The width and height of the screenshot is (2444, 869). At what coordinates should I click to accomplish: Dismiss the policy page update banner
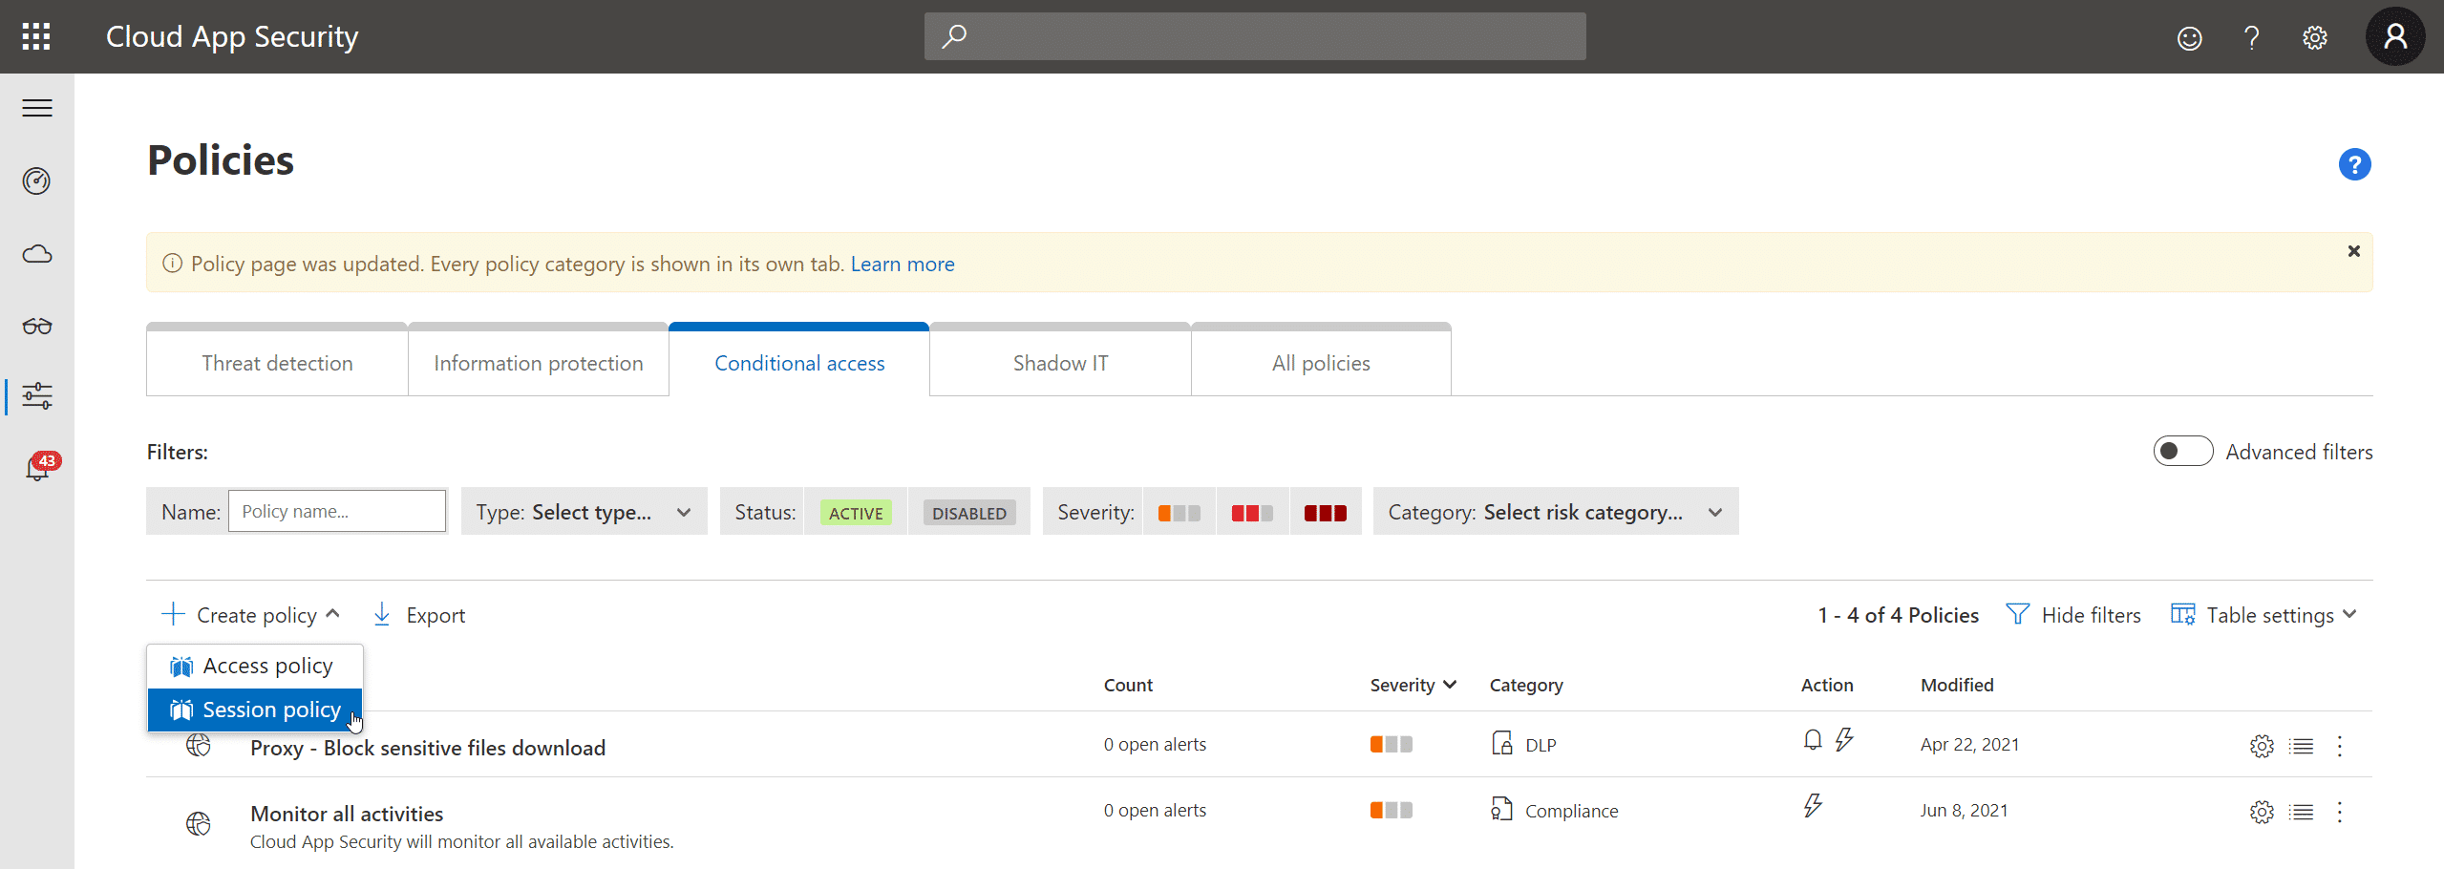(x=2353, y=251)
